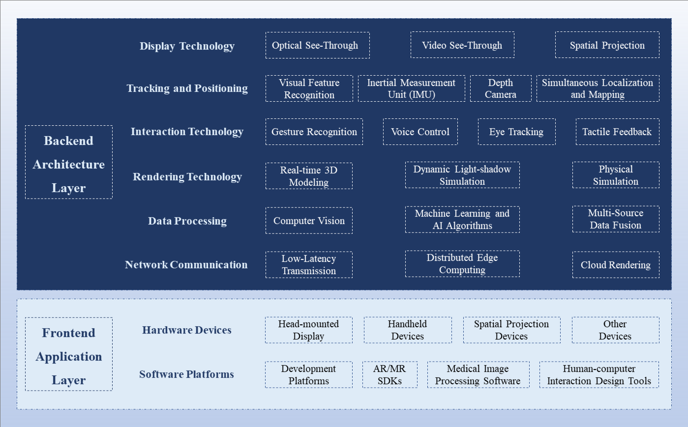Image resolution: width=688 pixels, height=427 pixels.
Task: Click the Hardware Devices heading
Action: coord(187,330)
